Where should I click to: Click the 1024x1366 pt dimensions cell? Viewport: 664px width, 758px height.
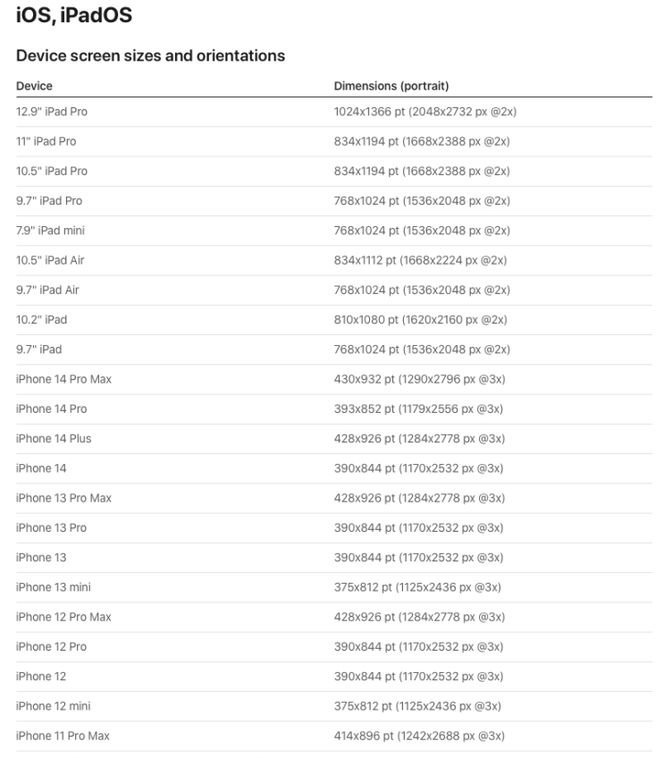(424, 112)
